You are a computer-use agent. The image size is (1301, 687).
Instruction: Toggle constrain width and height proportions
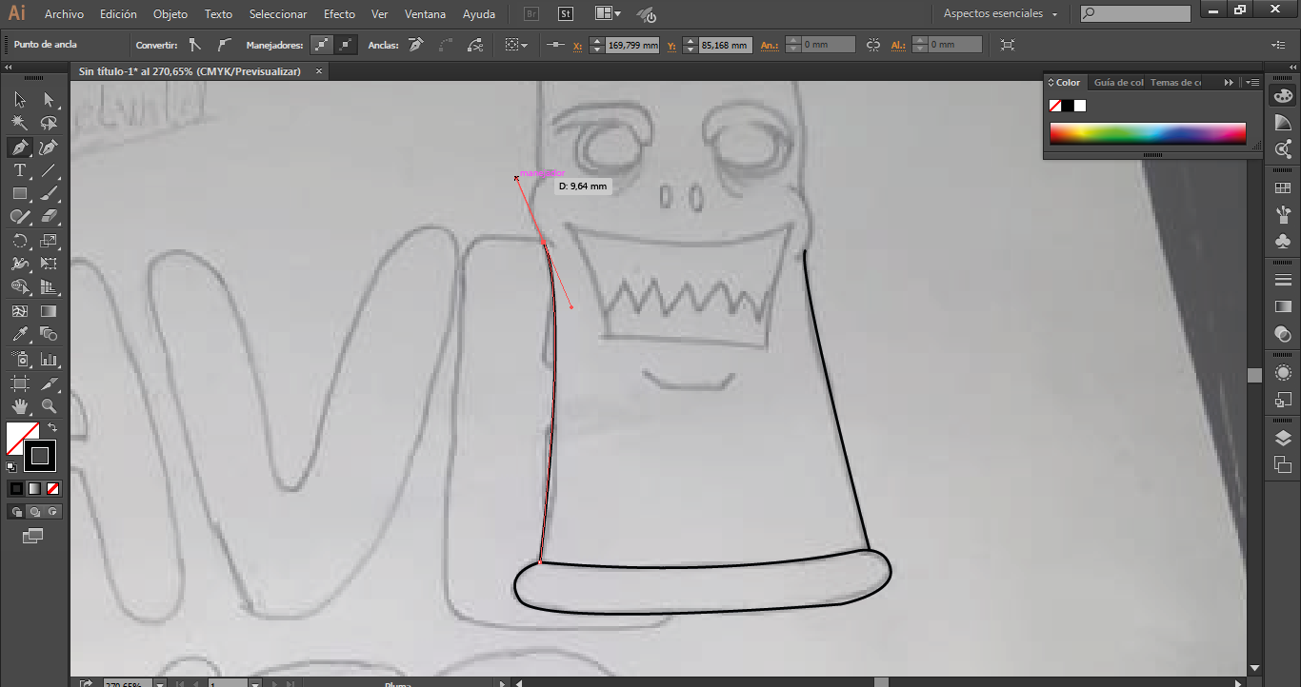[873, 45]
